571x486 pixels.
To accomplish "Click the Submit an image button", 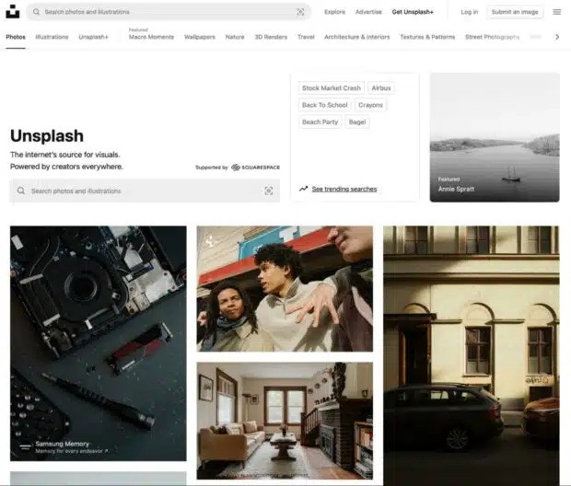I will (x=515, y=12).
